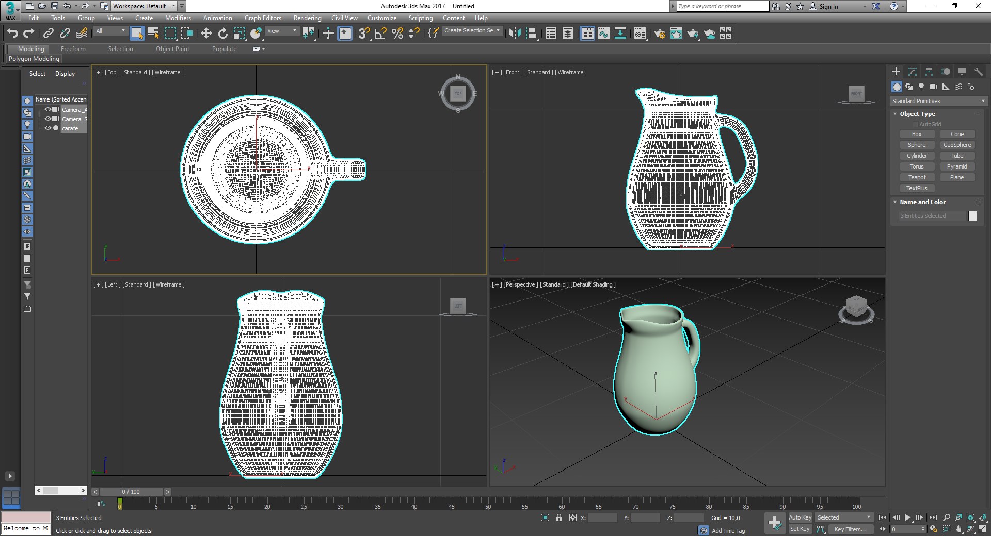
Task: Click the Key Filters... button
Action: 851,529
